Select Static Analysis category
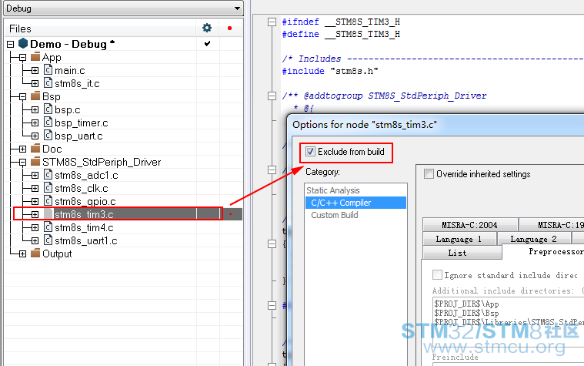 (x=333, y=190)
